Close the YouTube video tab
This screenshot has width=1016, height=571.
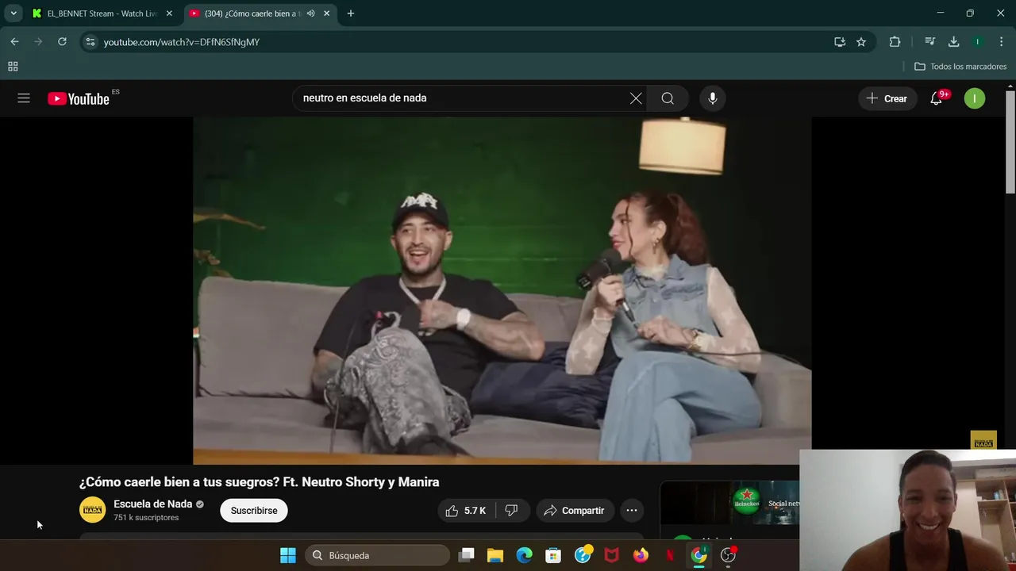point(326,13)
